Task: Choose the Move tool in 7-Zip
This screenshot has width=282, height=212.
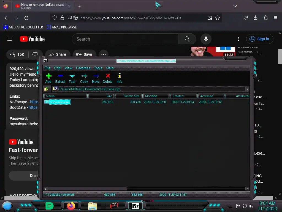Action: coord(96,78)
